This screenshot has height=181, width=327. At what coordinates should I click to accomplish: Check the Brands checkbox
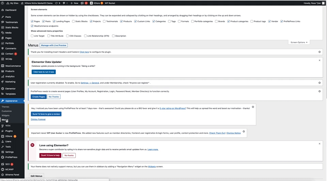click(x=216, y=21)
